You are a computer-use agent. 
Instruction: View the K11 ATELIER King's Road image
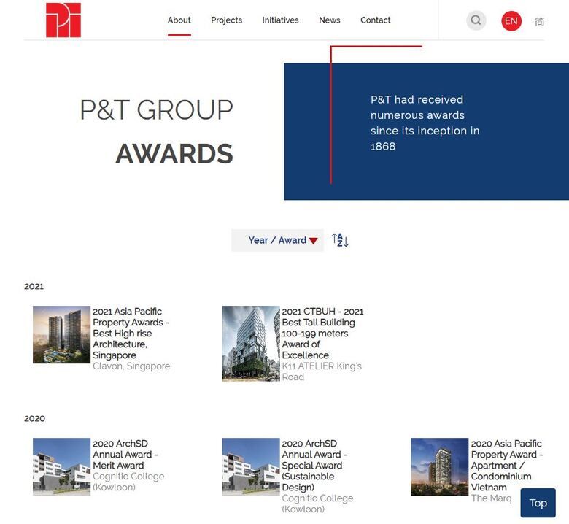[250, 343]
